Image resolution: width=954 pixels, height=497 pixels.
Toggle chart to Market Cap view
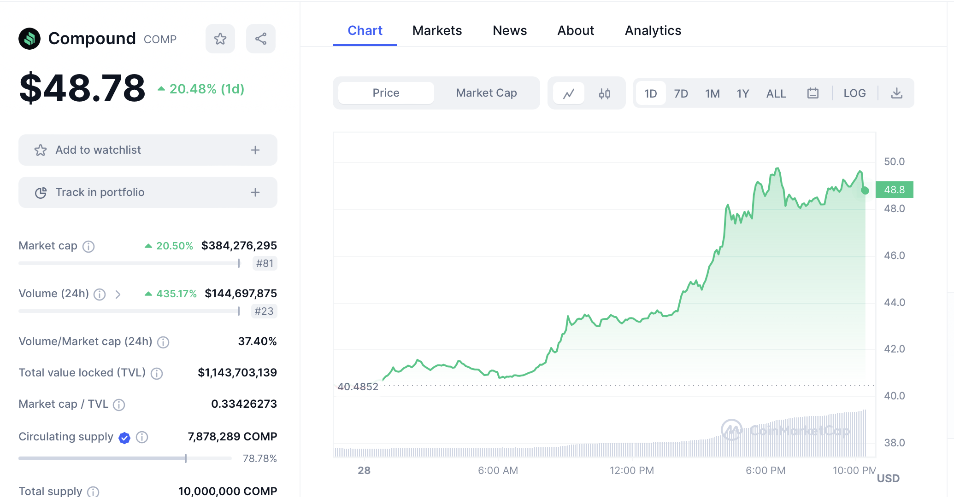(x=486, y=93)
